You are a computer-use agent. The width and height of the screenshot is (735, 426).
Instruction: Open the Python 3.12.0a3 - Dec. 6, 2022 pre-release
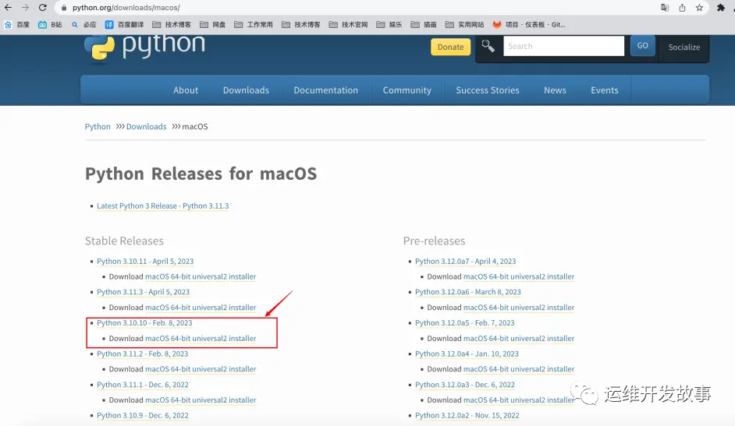(464, 385)
